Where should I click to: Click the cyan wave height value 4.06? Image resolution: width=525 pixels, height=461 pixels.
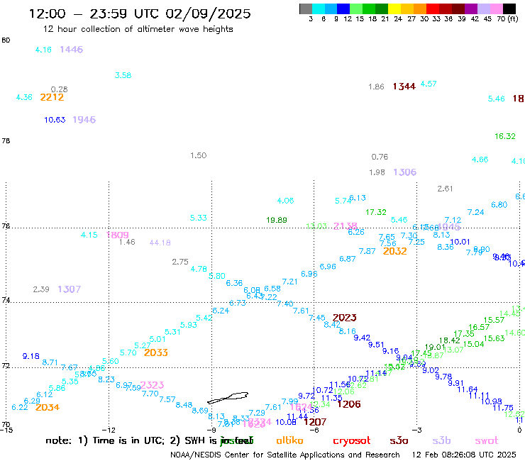pos(285,201)
